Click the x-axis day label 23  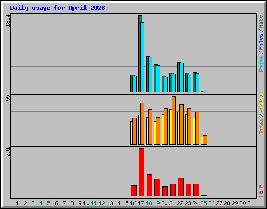pyautogui.click(x=188, y=203)
